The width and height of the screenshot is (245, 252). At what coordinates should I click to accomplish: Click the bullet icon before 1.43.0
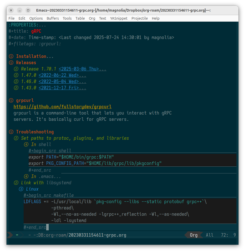tap(16, 88)
